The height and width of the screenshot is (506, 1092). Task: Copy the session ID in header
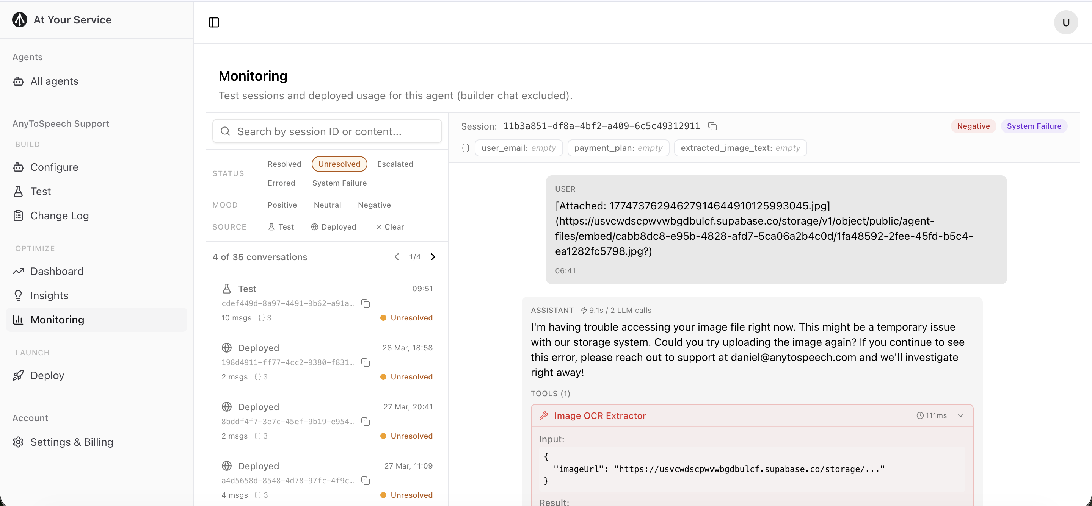tap(712, 126)
